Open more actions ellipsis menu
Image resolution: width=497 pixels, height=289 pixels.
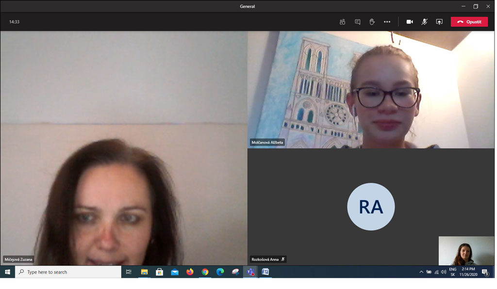(387, 22)
